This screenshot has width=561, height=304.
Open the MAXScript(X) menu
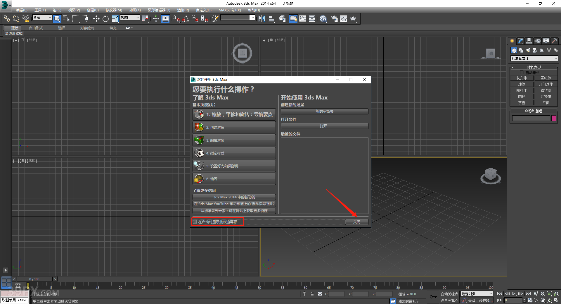pos(230,10)
